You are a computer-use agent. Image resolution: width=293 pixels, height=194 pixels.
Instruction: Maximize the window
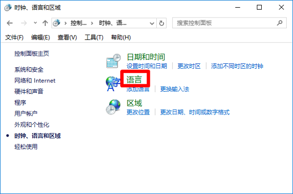259,8
